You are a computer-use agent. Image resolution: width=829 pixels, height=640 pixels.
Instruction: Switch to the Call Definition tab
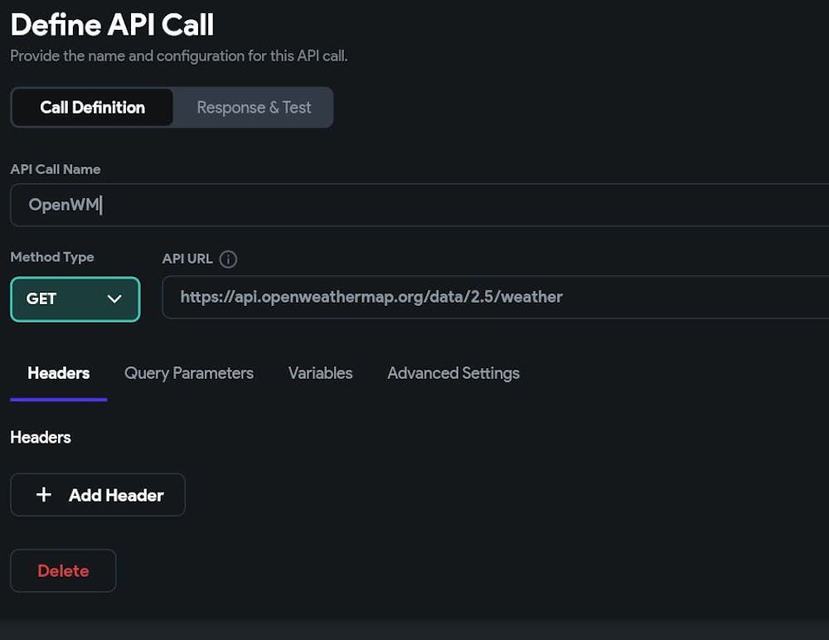pos(92,108)
